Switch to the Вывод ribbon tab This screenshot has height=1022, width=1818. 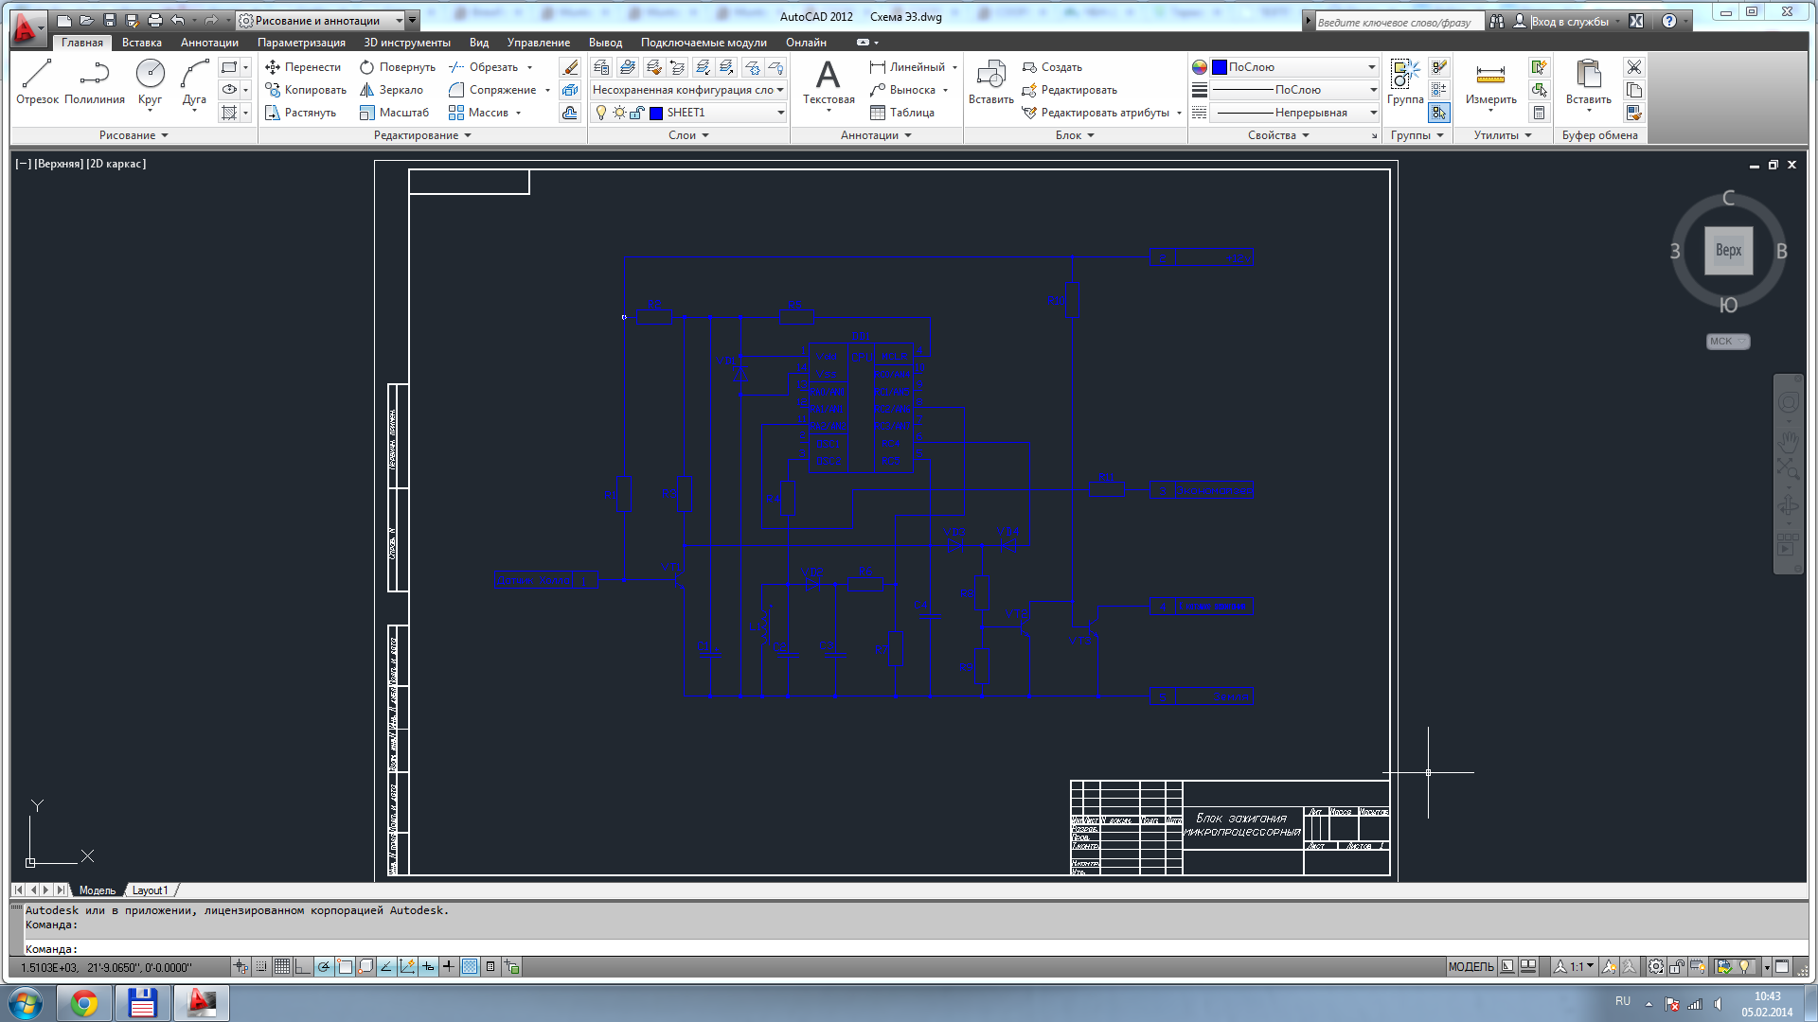tap(605, 43)
